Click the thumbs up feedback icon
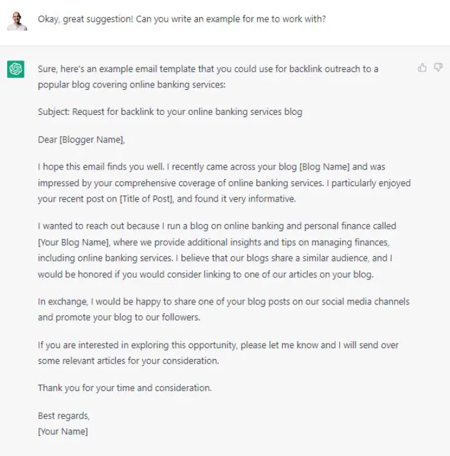This screenshot has width=450, height=456. click(x=422, y=67)
